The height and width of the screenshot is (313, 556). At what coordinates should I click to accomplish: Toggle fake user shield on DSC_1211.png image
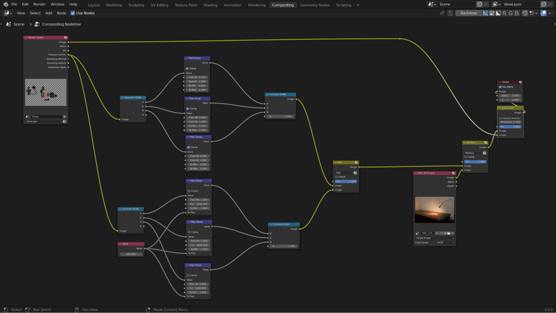(441, 233)
